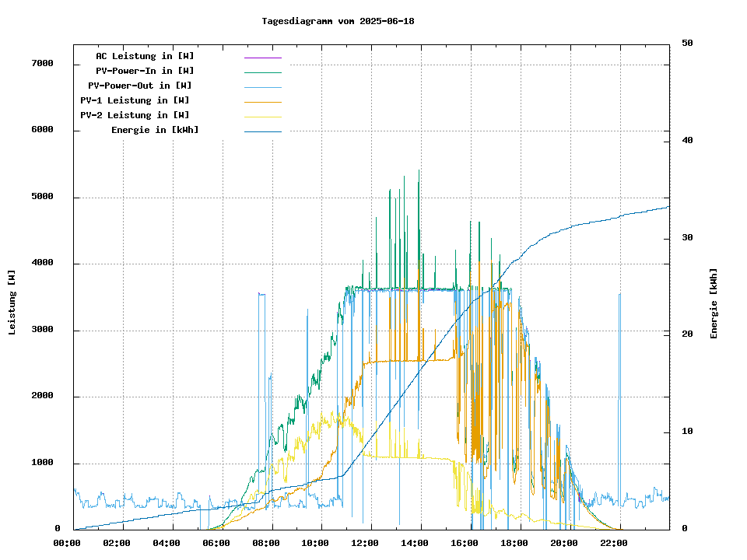Click the 4000 value on power axis
Image resolution: width=747 pixels, height=560 pixels.
[x=42, y=263]
